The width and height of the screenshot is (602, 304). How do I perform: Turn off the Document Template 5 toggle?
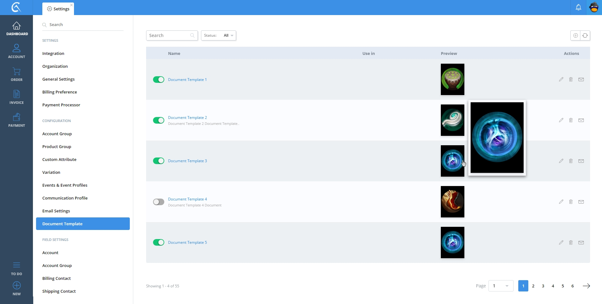159,243
